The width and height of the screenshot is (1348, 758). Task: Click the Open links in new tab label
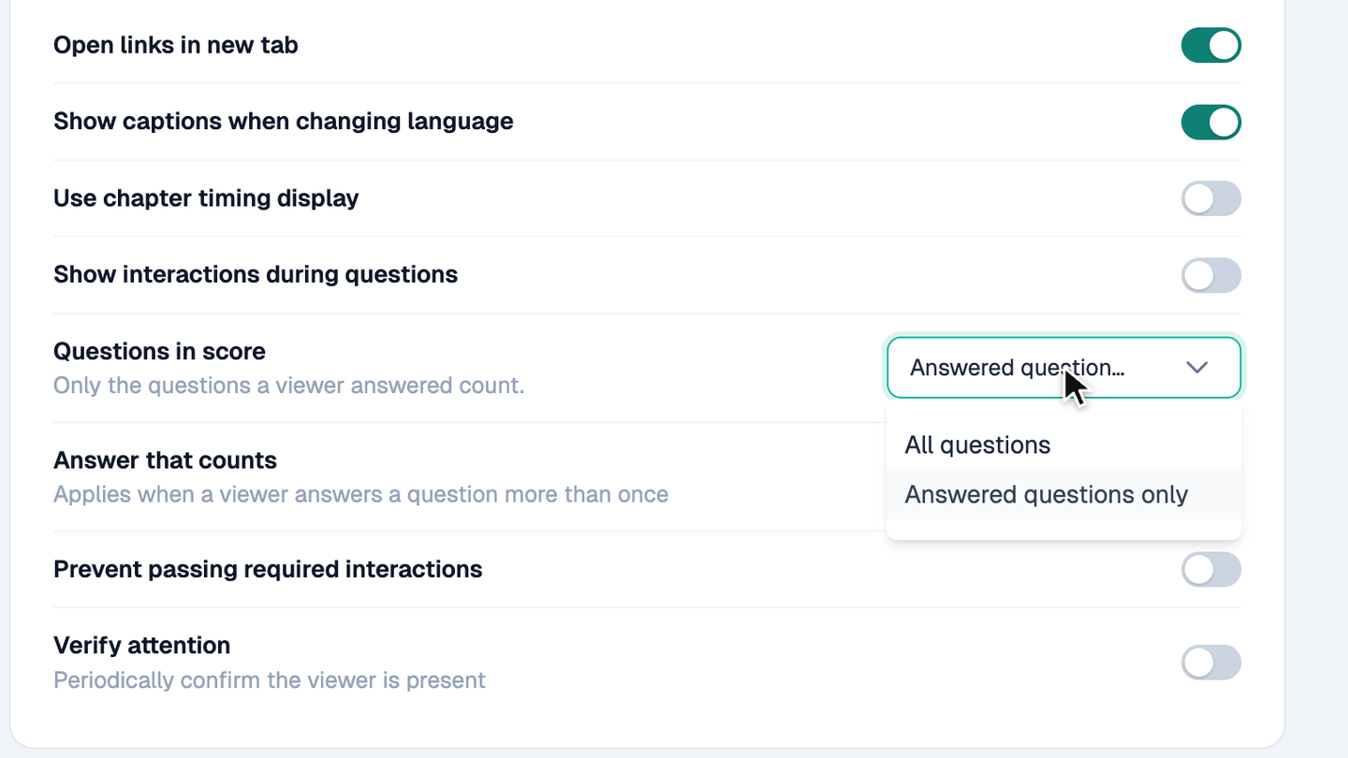tap(176, 45)
